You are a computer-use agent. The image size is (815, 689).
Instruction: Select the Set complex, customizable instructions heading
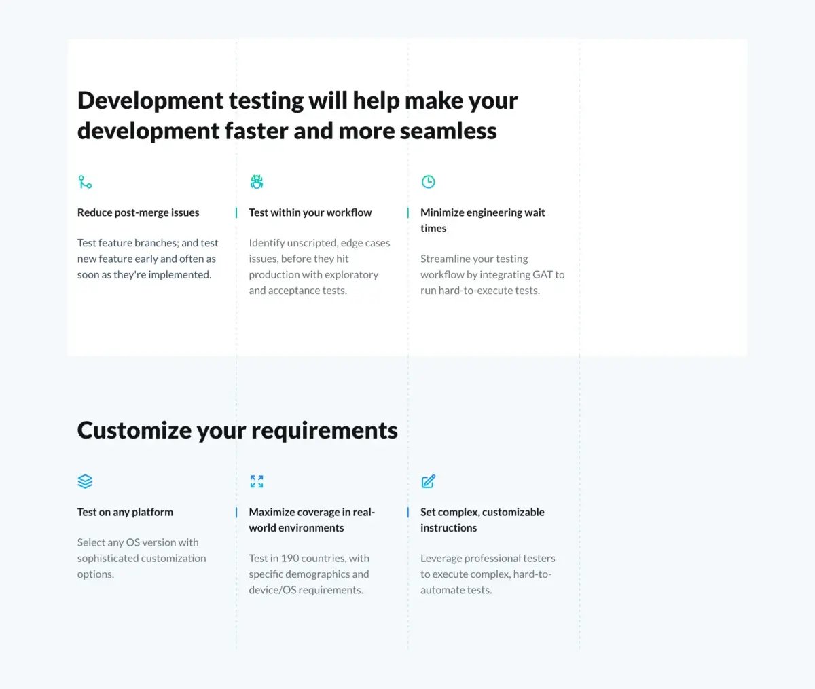click(x=482, y=519)
